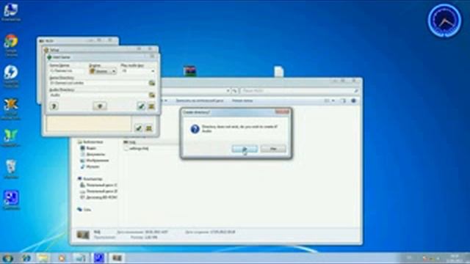Cancel Add Game with the yellow cancel icon

point(151,106)
